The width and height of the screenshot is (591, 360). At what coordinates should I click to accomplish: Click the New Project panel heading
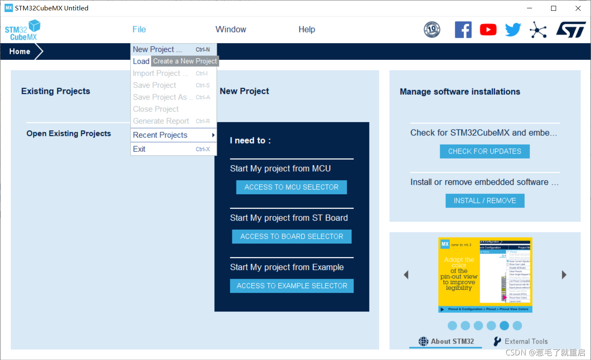(244, 91)
